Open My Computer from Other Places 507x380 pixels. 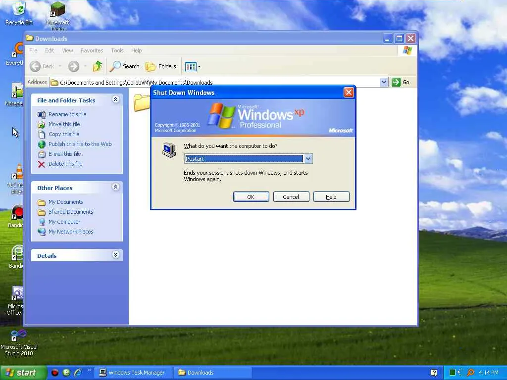pyautogui.click(x=64, y=222)
